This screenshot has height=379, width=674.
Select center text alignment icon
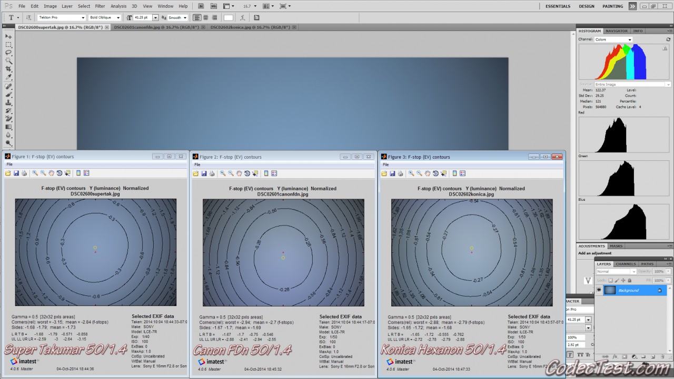click(206, 17)
